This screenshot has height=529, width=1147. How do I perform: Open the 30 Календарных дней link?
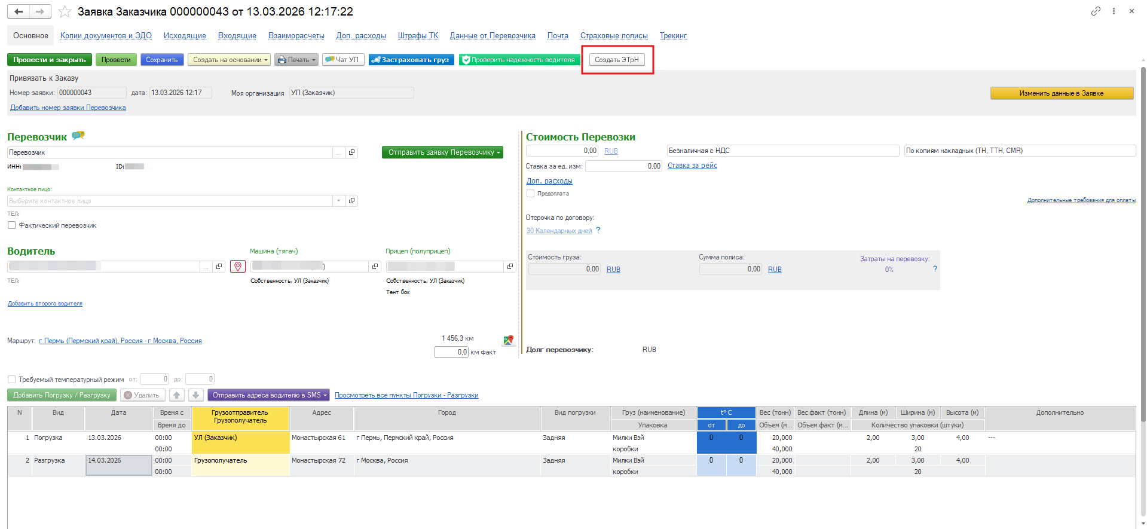559,231
